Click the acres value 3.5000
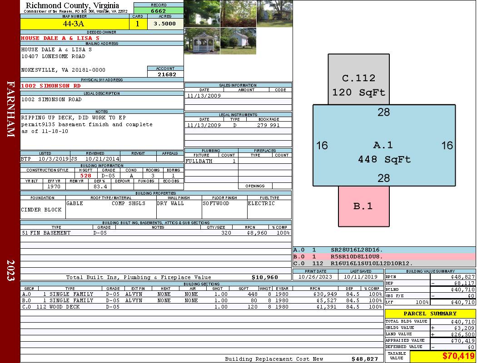This screenshot has width=477, height=363. click(165, 24)
